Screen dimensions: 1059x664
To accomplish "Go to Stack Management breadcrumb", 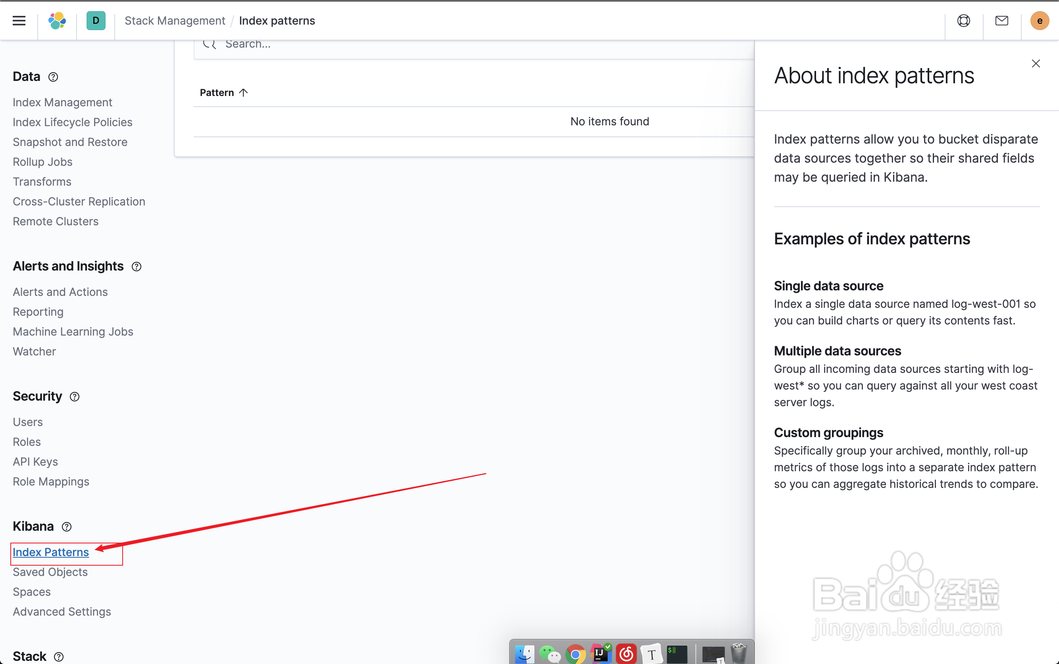I will click(175, 21).
